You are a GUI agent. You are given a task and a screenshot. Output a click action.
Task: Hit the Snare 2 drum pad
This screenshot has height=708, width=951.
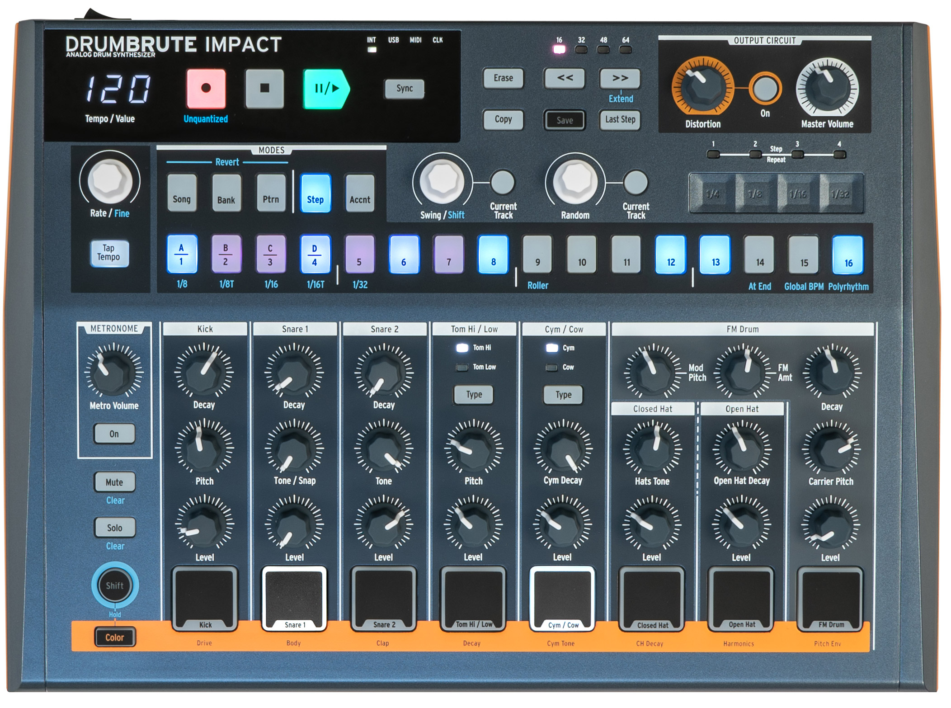point(384,599)
